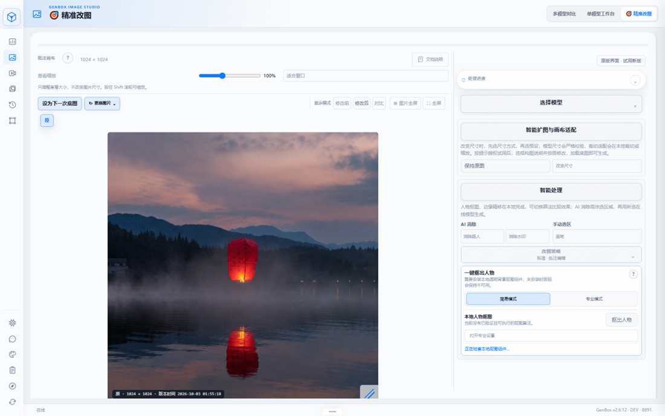Viewport: 665px width, 416px height.
Task: Open the chat bubble sidebar icon
Action: click(12, 339)
